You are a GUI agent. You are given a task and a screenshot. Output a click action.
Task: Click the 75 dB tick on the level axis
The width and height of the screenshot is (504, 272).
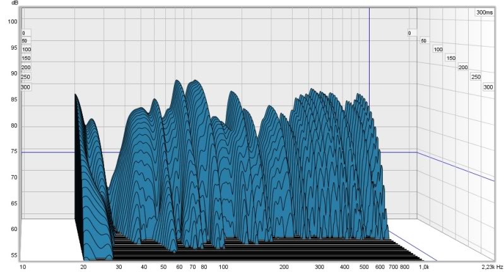pos(14,152)
